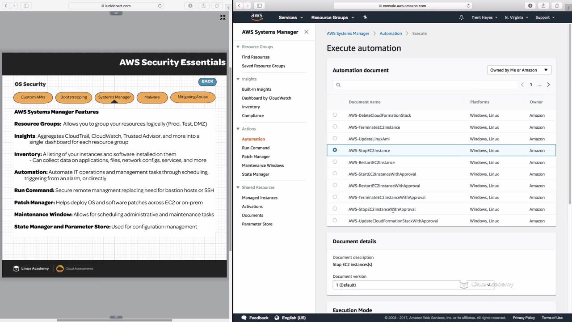
Task: Open downloads in the AWS console Safari window
Action: tap(530, 6)
